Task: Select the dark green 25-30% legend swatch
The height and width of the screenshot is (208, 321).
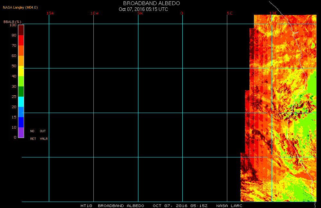Action: pos(21,92)
